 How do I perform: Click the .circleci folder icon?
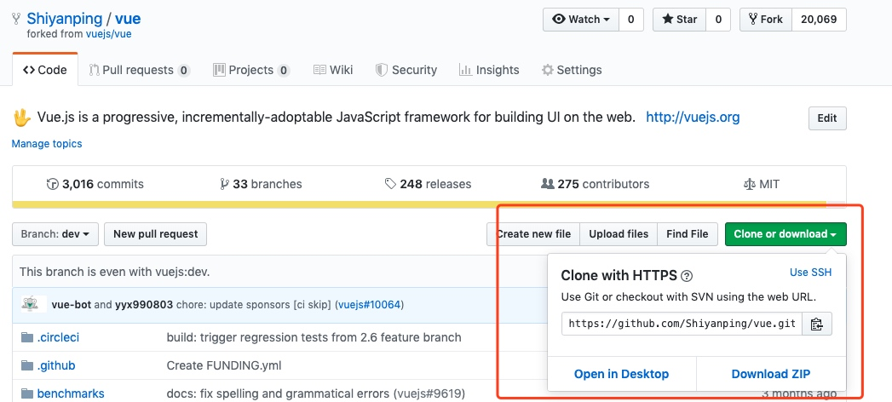pyautogui.click(x=26, y=338)
